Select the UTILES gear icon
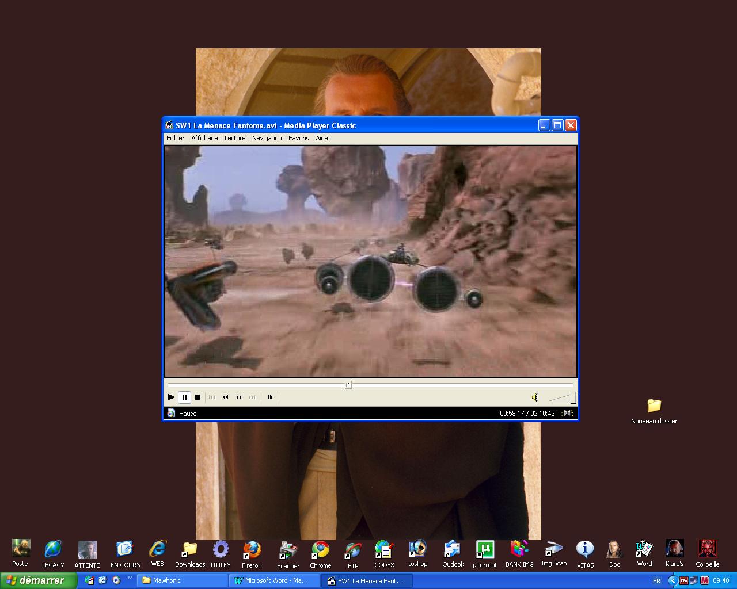The image size is (737, 589). tap(221, 554)
